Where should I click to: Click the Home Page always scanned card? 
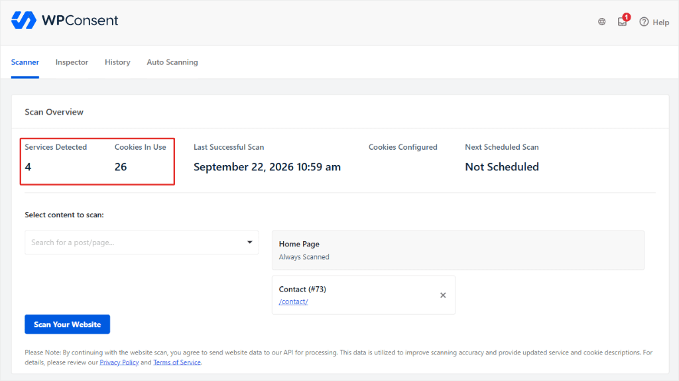click(x=458, y=250)
